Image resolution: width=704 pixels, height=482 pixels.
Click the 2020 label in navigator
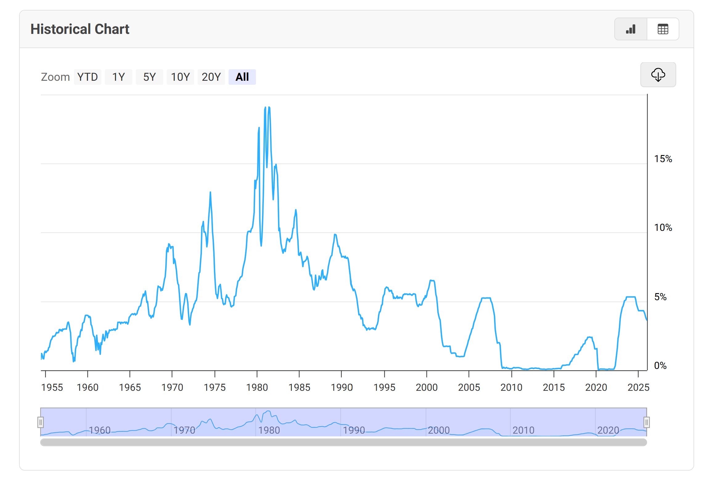pyautogui.click(x=608, y=430)
